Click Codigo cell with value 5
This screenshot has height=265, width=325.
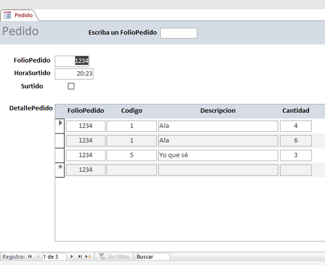pos(131,155)
